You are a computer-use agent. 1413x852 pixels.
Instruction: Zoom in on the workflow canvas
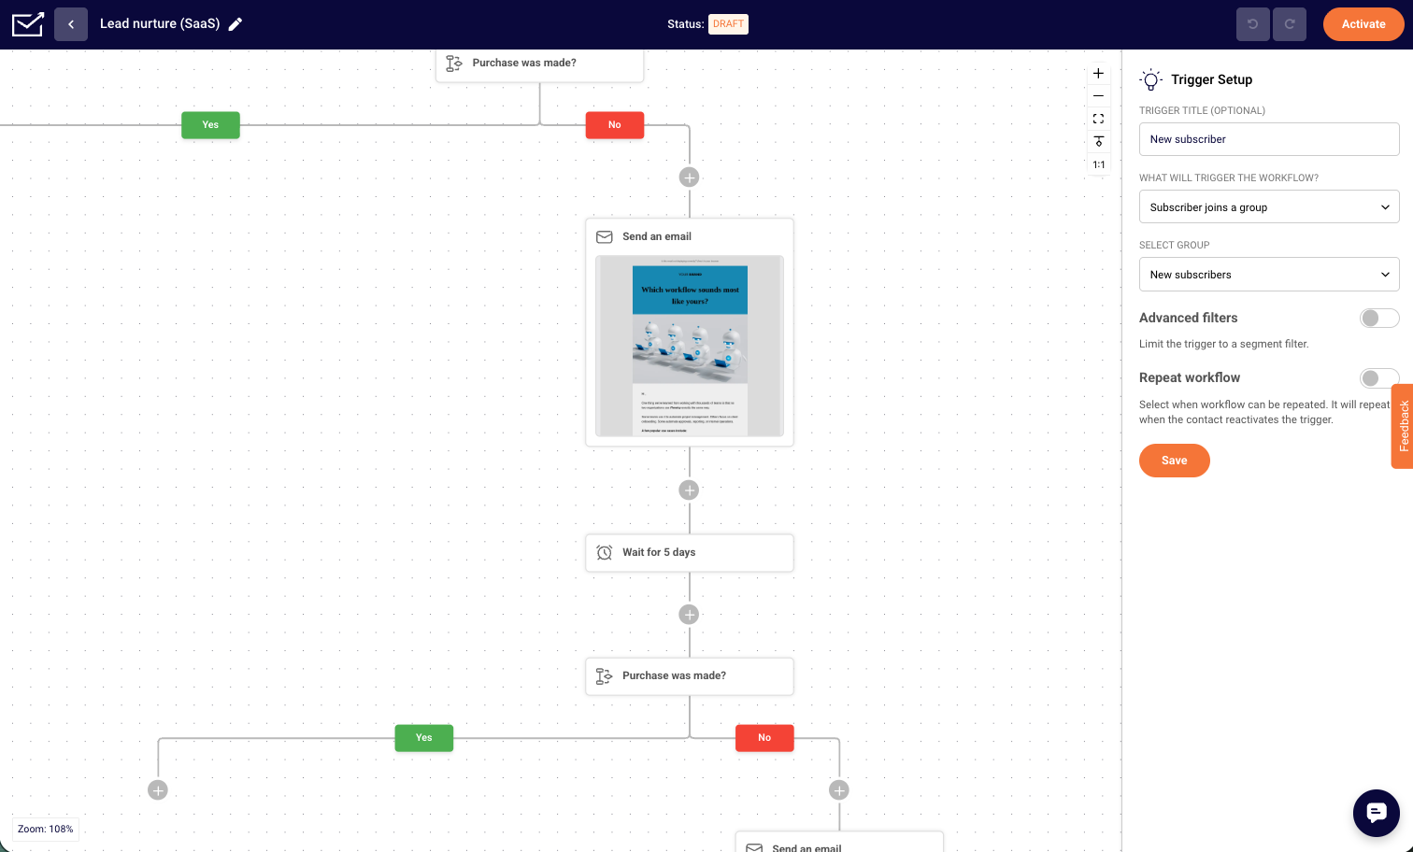pos(1099,74)
